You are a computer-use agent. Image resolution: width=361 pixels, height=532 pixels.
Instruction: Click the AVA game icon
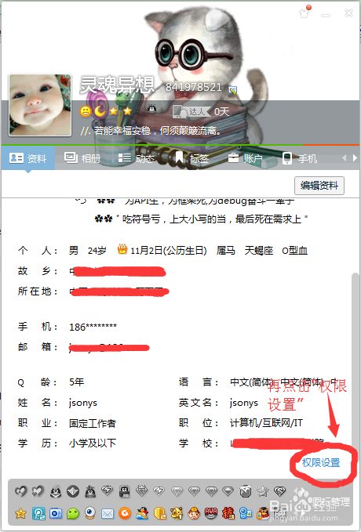[x=211, y=513]
